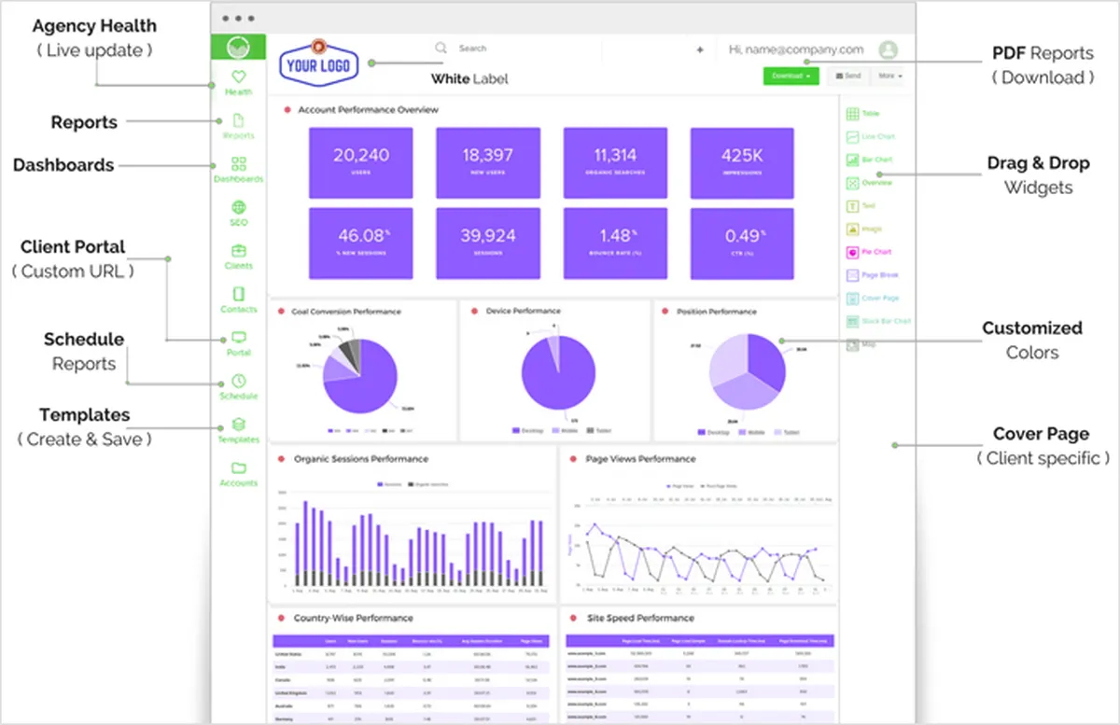Click the user avatar icon

(889, 49)
